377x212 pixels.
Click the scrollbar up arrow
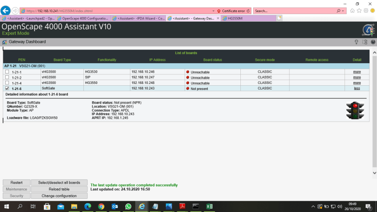(x=374, y=53)
